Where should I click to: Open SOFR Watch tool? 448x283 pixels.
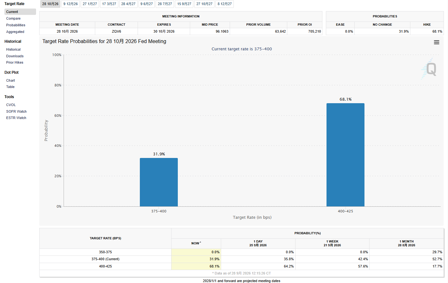[16, 111]
